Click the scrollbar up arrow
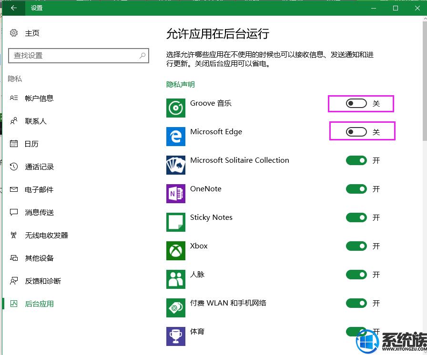 425,19
